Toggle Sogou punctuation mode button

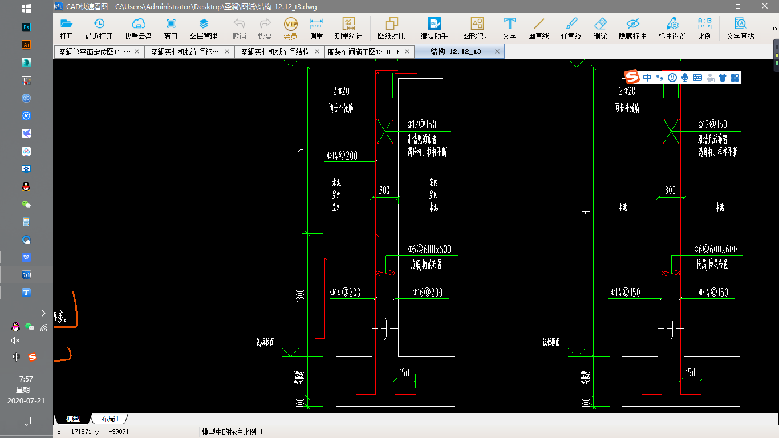(x=660, y=78)
